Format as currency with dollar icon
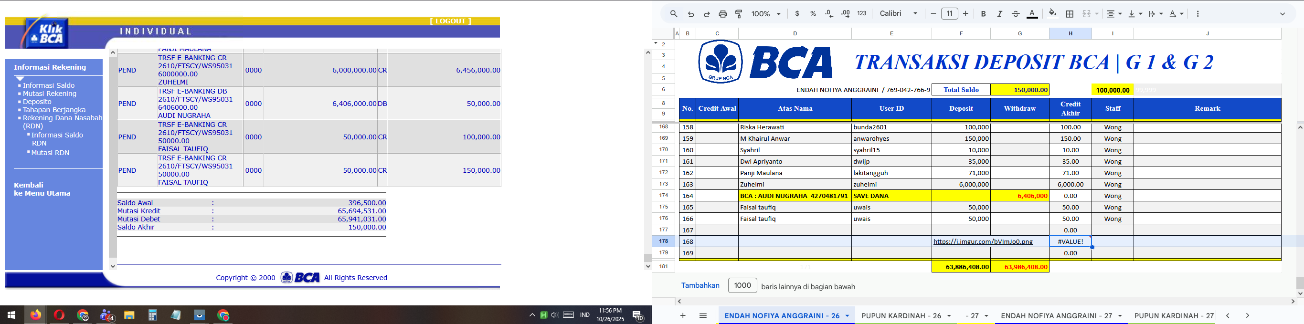Viewport: 1304px width, 324px height. 797,14
